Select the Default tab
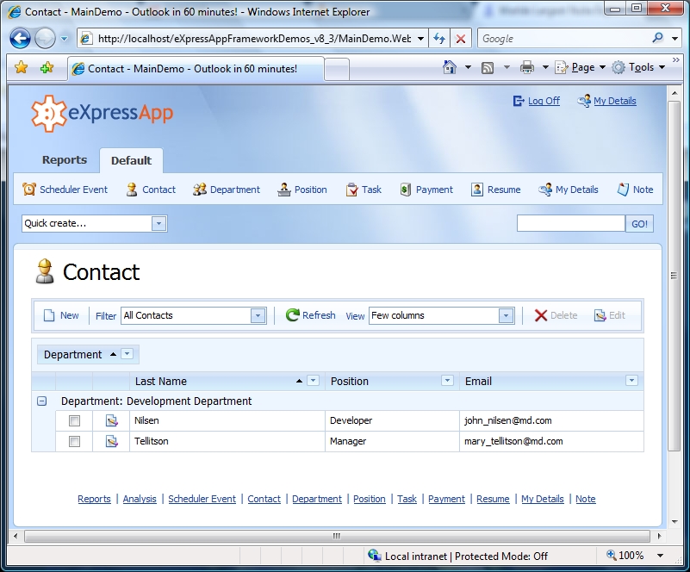Screen dimensions: 690x572 pos(131,160)
